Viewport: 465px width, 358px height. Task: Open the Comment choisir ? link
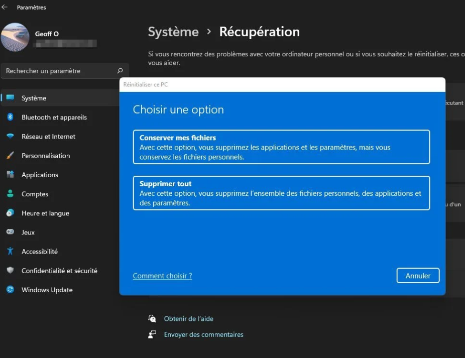(162, 276)
